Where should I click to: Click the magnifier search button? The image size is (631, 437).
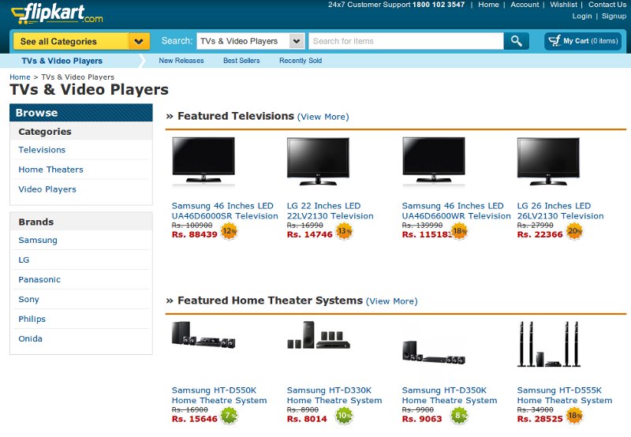(x=517, y=41)
